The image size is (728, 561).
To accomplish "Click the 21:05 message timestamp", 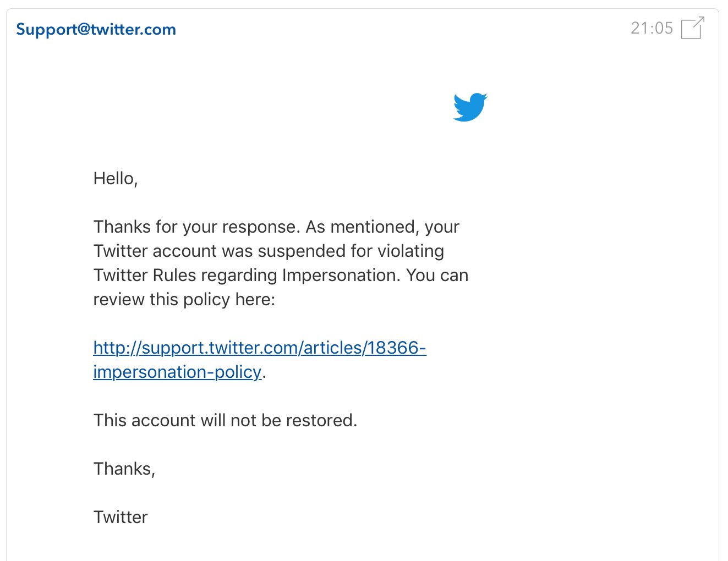I will (x=652, y=28).
